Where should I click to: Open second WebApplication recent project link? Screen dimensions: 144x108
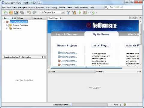pos(69,57)
